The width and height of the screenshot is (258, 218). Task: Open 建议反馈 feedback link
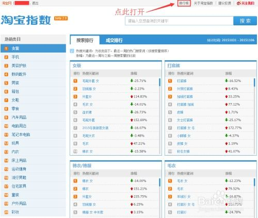coord(224,3)
